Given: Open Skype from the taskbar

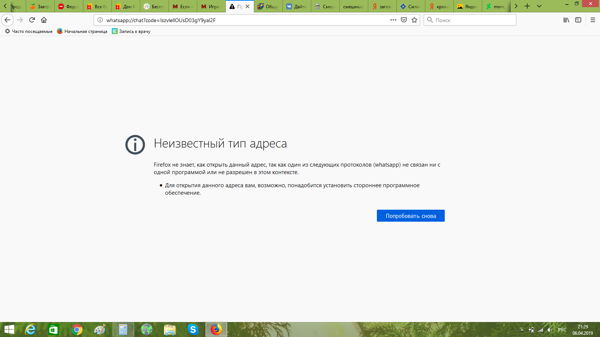Looking at the screenshot, I should pyautogui.click(x=193, y=330).
